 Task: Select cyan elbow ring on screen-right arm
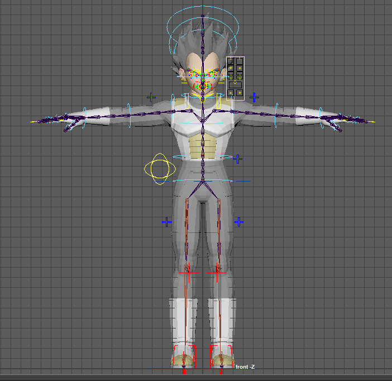pyautogui.click(x=276, y=115)
